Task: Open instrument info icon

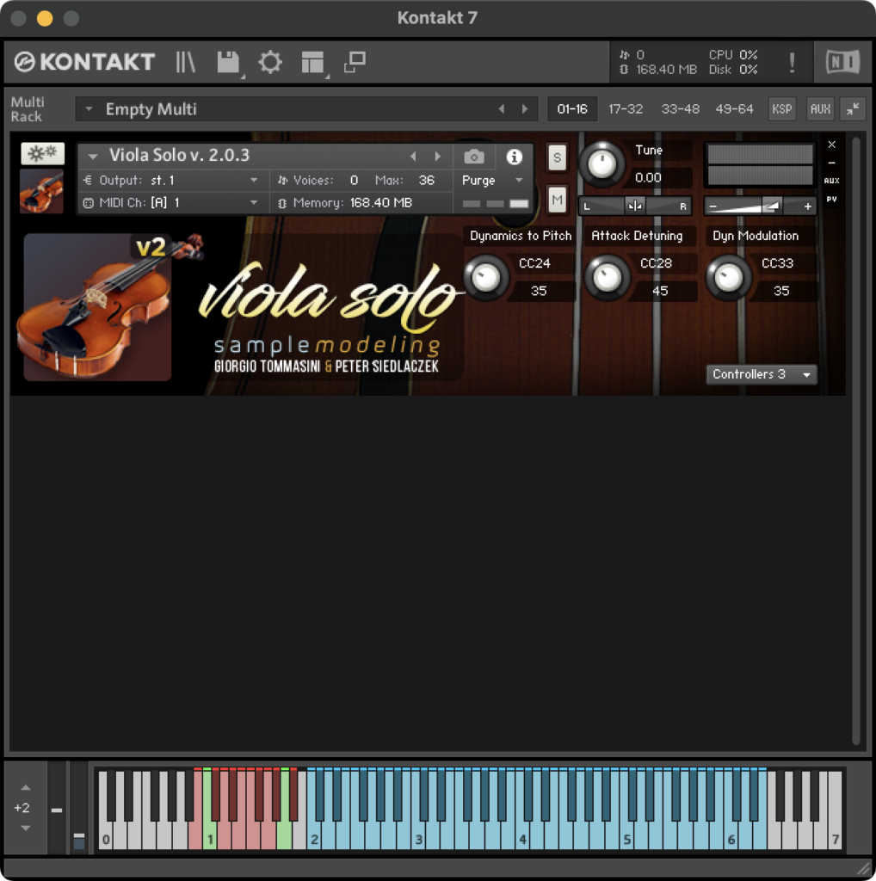Action: click(x=514, y=157)
